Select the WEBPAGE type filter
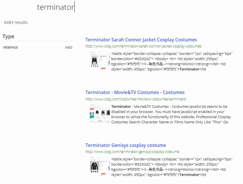This screenshot has height=184, width=243. pos(11,47)
